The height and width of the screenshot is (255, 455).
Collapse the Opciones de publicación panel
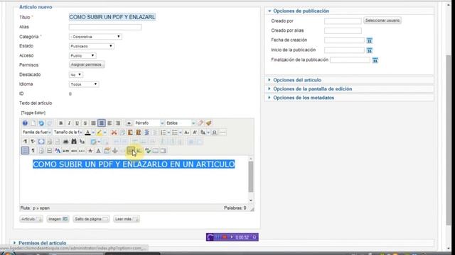[x=301, y=11]
